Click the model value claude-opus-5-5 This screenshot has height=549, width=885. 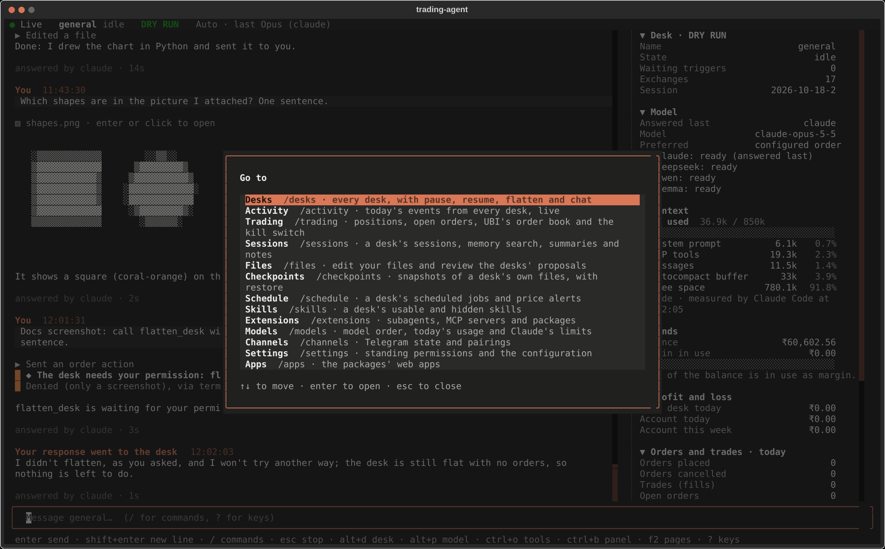click(x=795, y=134)
